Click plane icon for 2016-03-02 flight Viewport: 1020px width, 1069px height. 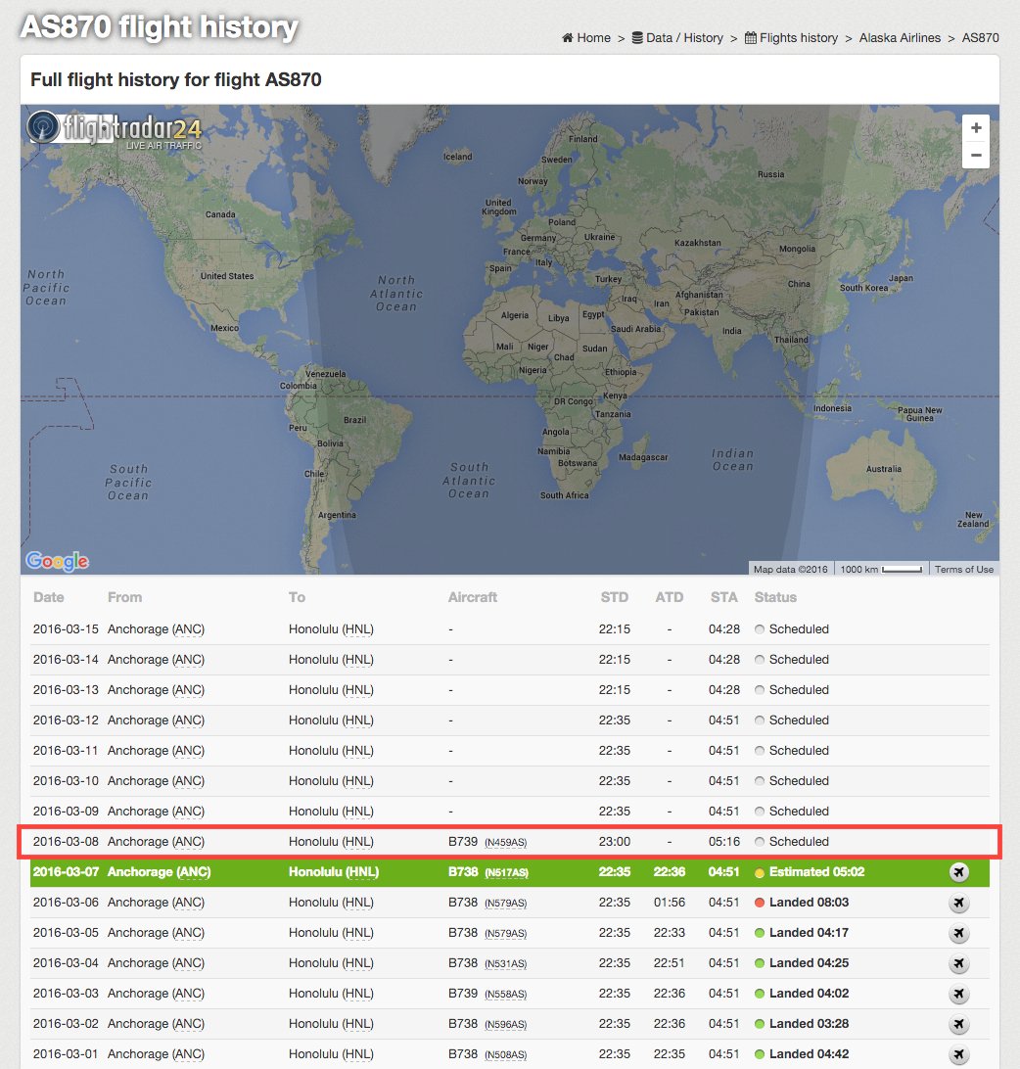(958, 1024)
